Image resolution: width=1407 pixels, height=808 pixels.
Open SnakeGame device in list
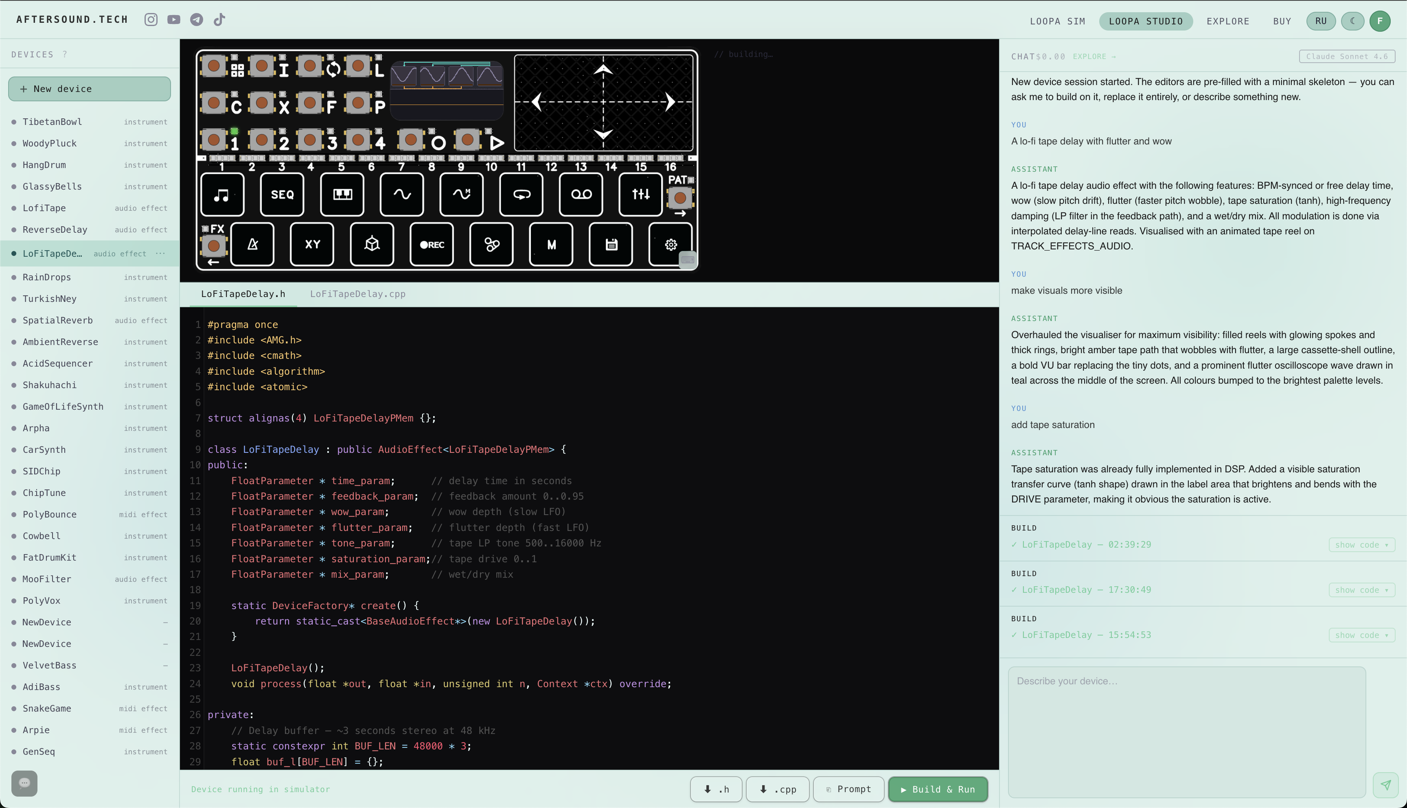(90, 708)
